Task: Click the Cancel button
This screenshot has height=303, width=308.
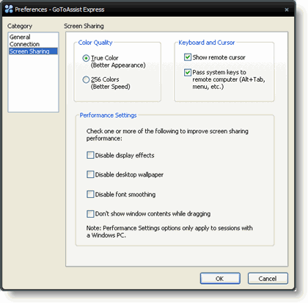Action: [268, 279]
